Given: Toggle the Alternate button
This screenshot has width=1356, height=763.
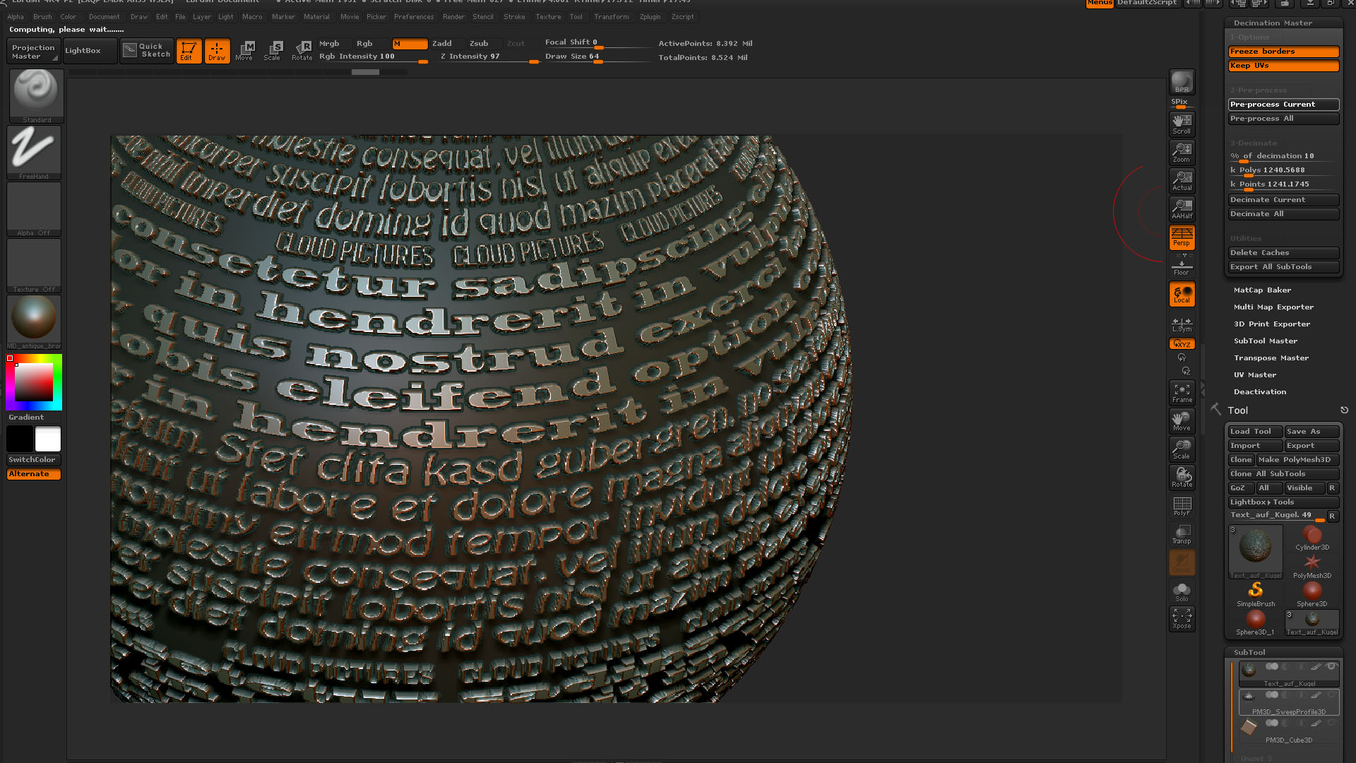Looking at the screenshot, I should click(34, 474).
